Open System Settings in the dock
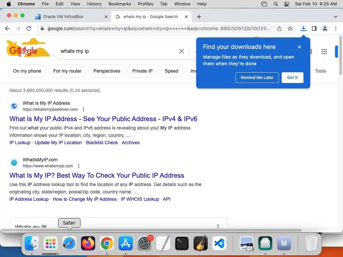 point(144,243)
